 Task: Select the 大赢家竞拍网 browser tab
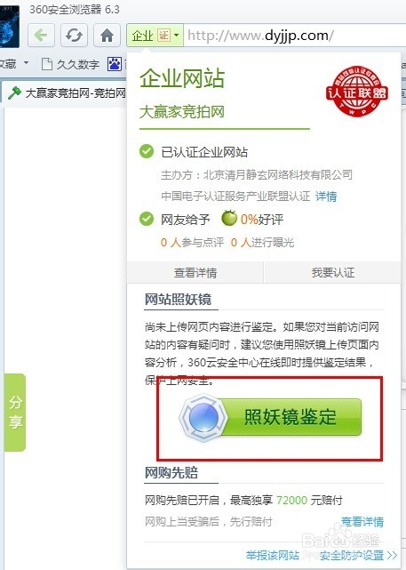[67, 93]
